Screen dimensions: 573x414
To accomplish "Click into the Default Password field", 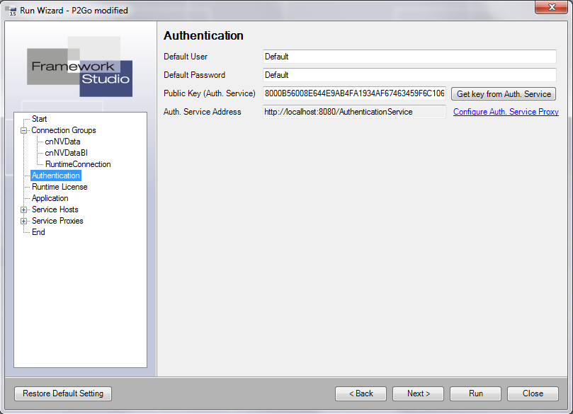I will pyautogui.click(x=409, y=75).
